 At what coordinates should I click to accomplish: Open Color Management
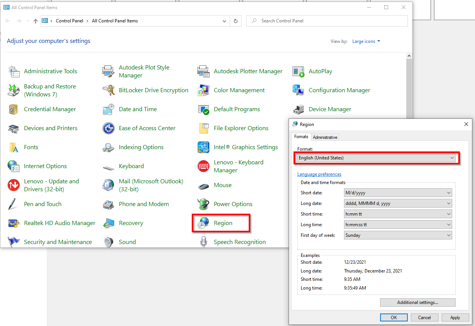coord(239,90)
